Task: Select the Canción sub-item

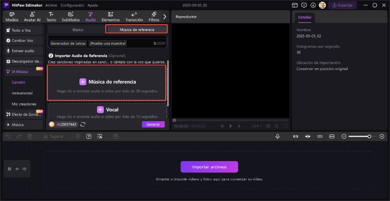Action: click(x=19, y=82)
